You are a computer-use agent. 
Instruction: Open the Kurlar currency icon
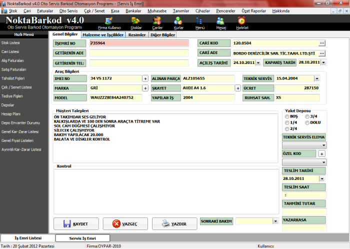click(x=178, y=23)
